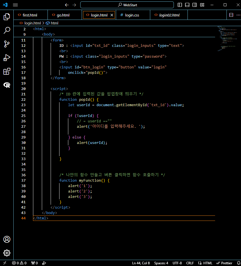Split the editor with toolbar icon
Screen dimensions: 241x266
(x=231, y=15)
